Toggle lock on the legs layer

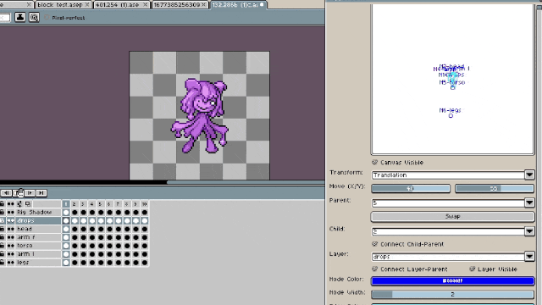click(x=2, y=263)
